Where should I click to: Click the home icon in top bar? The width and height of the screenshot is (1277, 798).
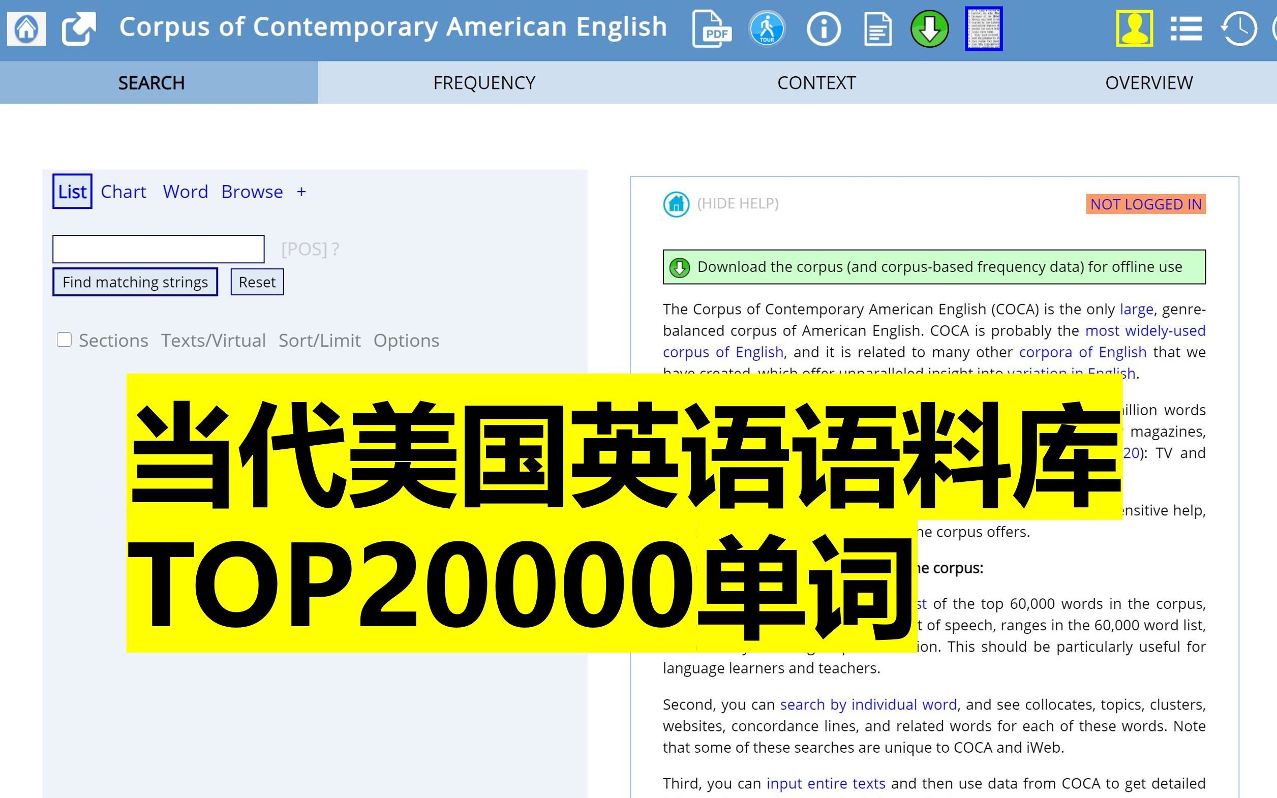point(26,28)
